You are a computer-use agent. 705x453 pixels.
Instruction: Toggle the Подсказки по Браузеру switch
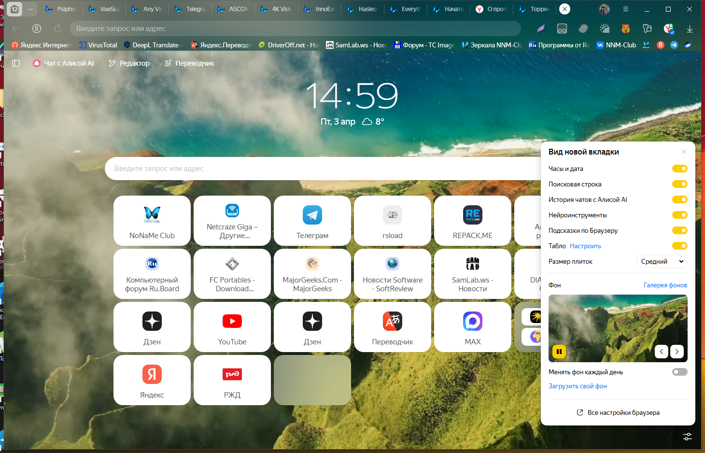click(680, 230)
